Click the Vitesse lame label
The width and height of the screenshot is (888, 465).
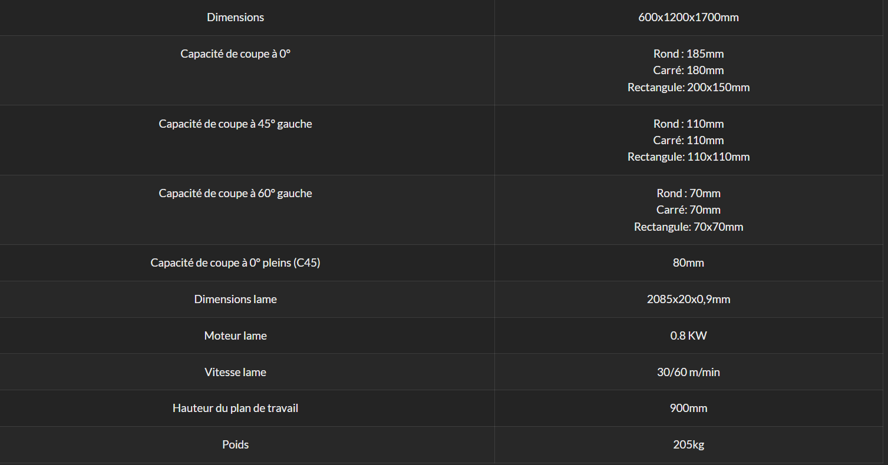point(235,372)
